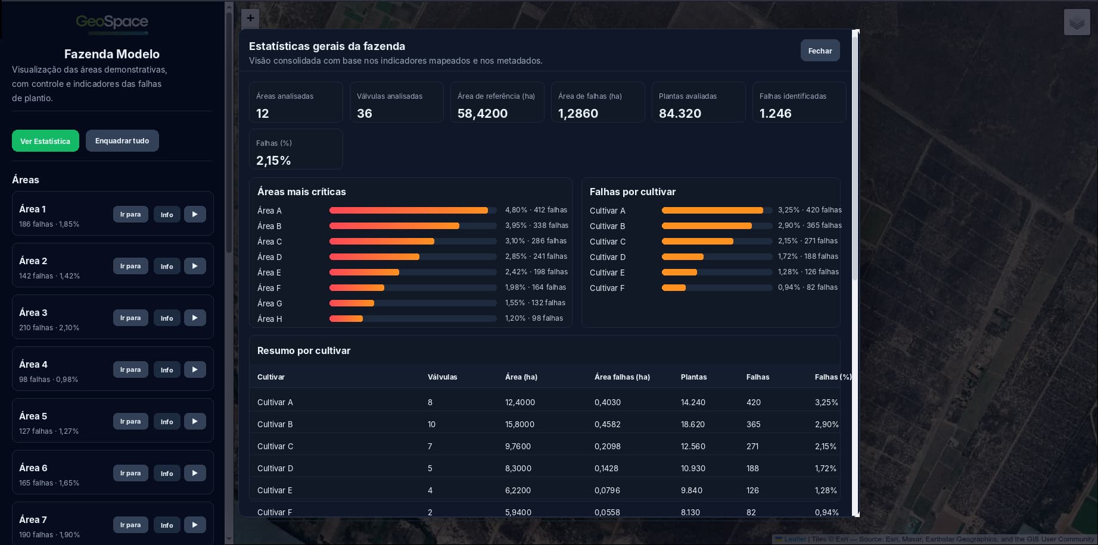Go to Área 1 with Ir para
Screen dimensions: 1098x545
coord(130,214)
